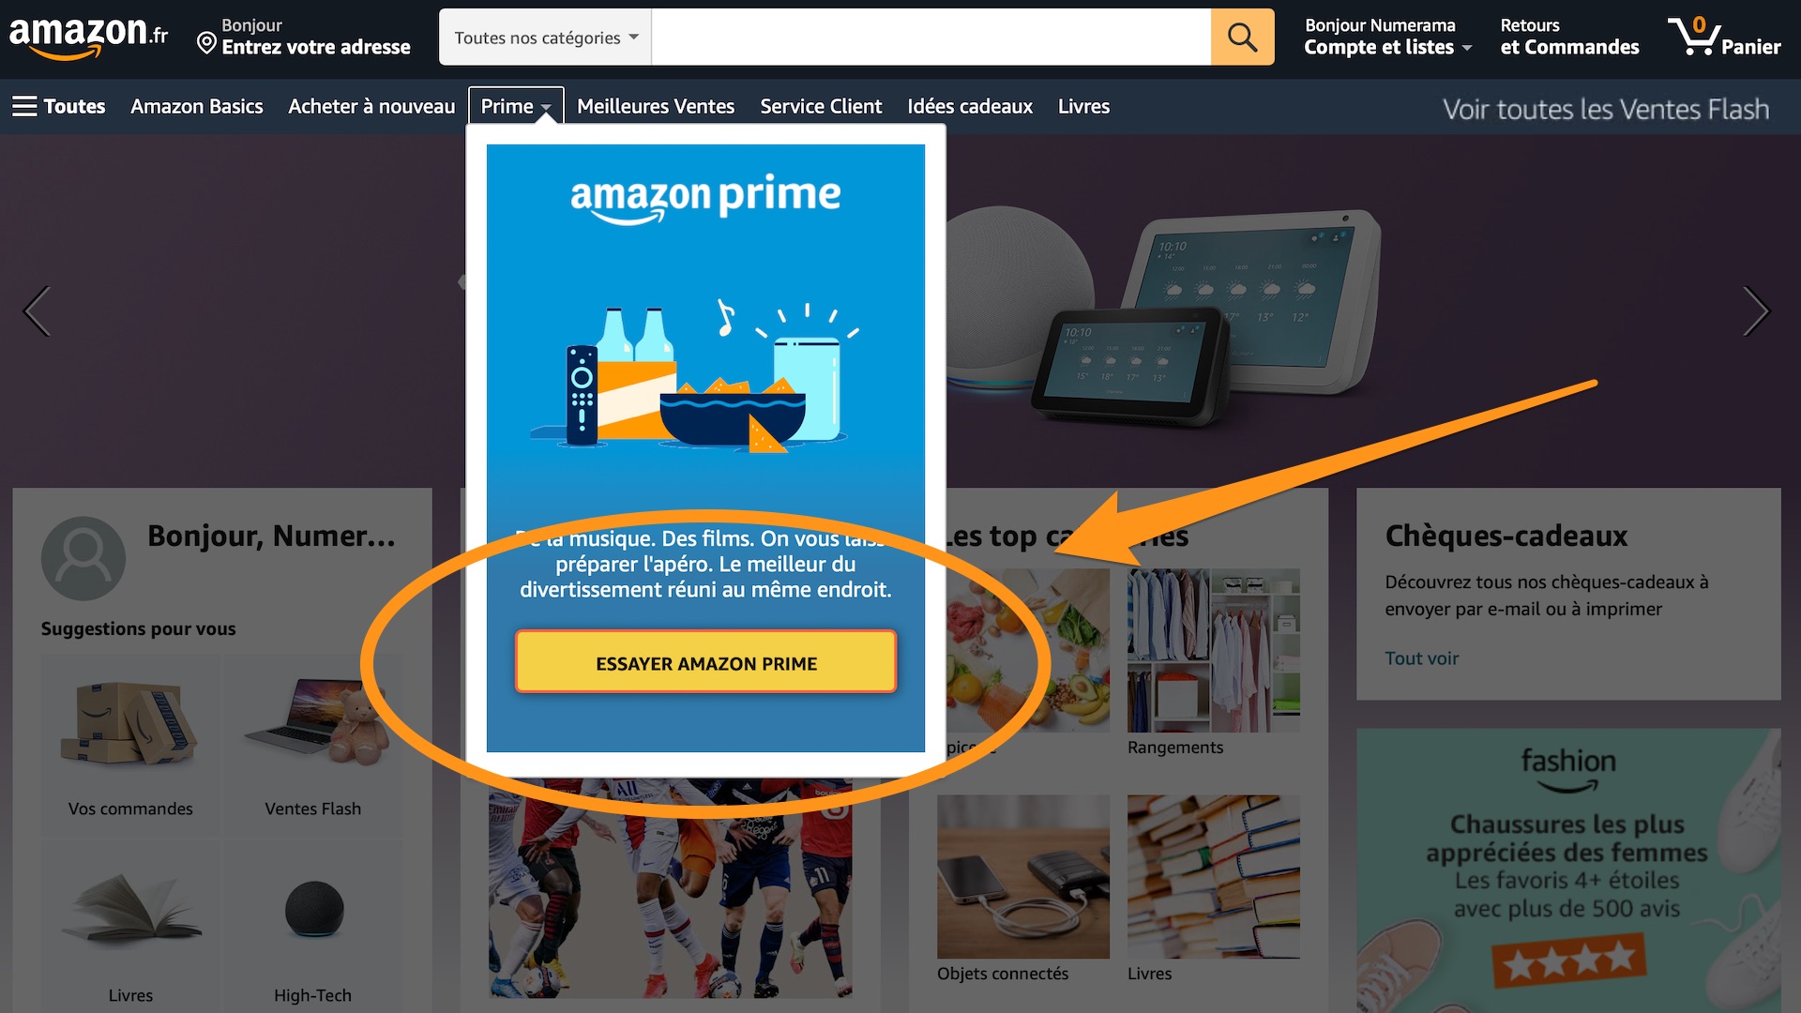Click the Amazon.fr logo
This screenshot has width=1801, height=1013.
[89, 37]
